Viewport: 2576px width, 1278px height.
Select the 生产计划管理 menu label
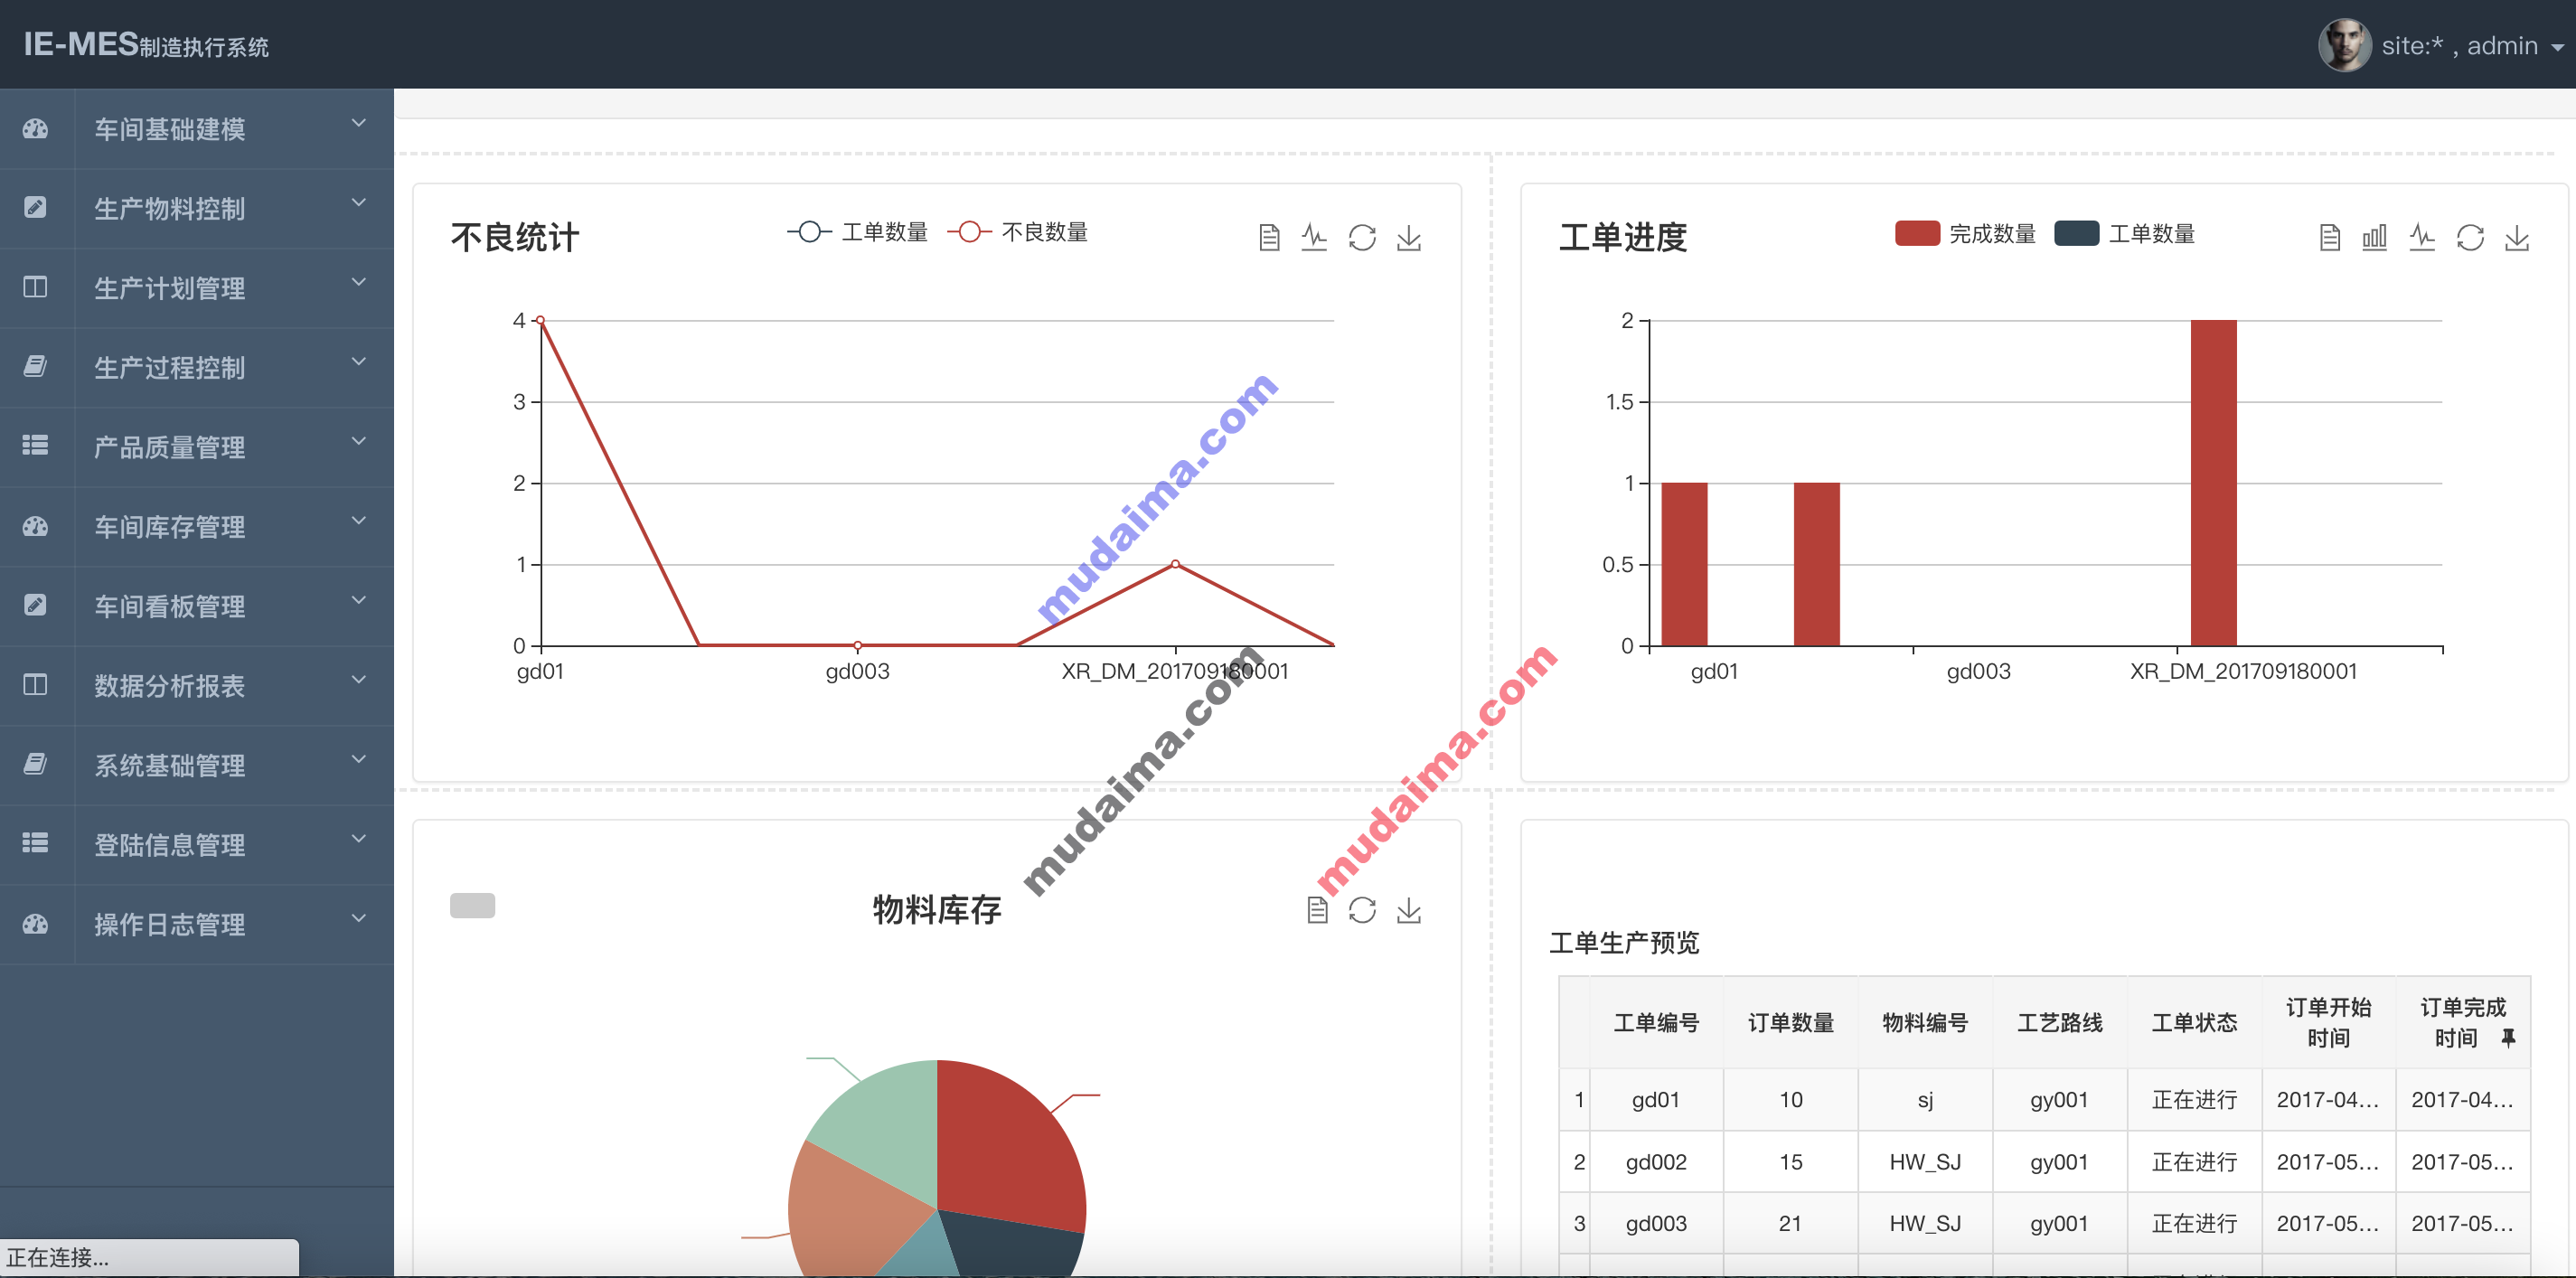[x=169, y=288]
